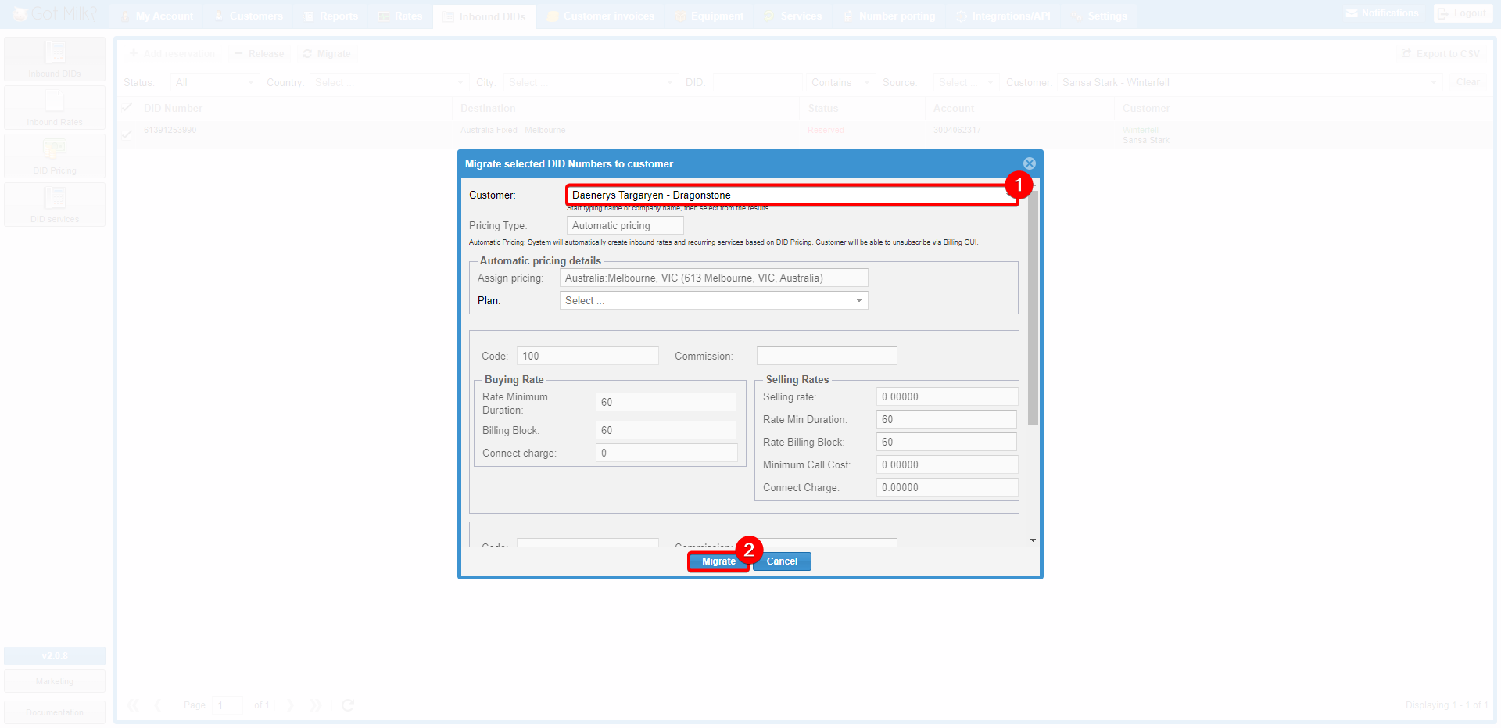The image size is (1501, 728).
Task: Click the Inbound Rates sidebar icon
Action: [55, 107]
